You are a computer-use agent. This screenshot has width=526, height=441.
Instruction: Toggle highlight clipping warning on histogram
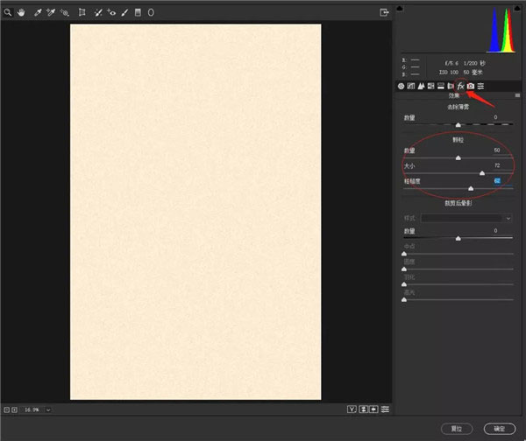(518, 9)
